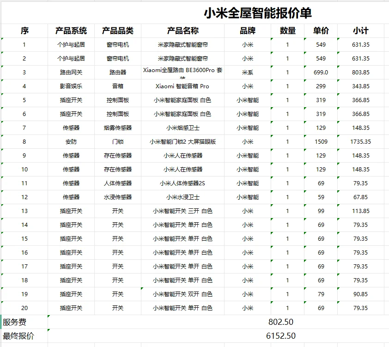Click the 产品品类 column header
Screen dimensions: 389x347
click(117, 30)
